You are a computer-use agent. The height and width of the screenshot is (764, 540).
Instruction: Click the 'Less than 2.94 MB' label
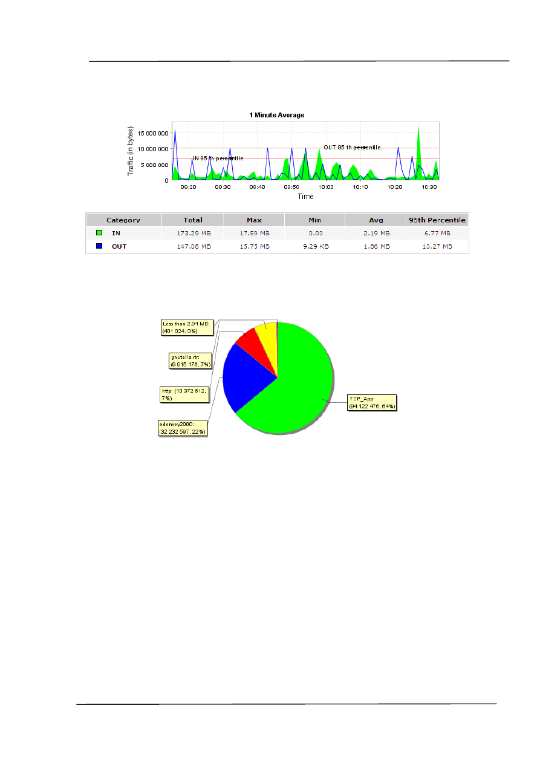tap(186, 327)
